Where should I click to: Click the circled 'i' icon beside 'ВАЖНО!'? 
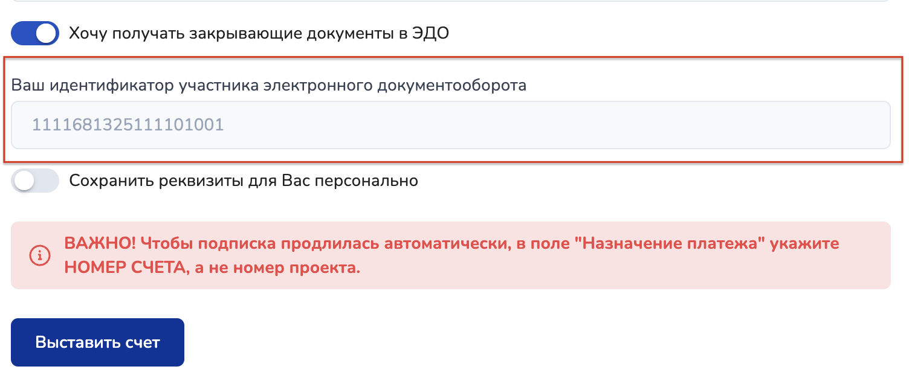40,255
